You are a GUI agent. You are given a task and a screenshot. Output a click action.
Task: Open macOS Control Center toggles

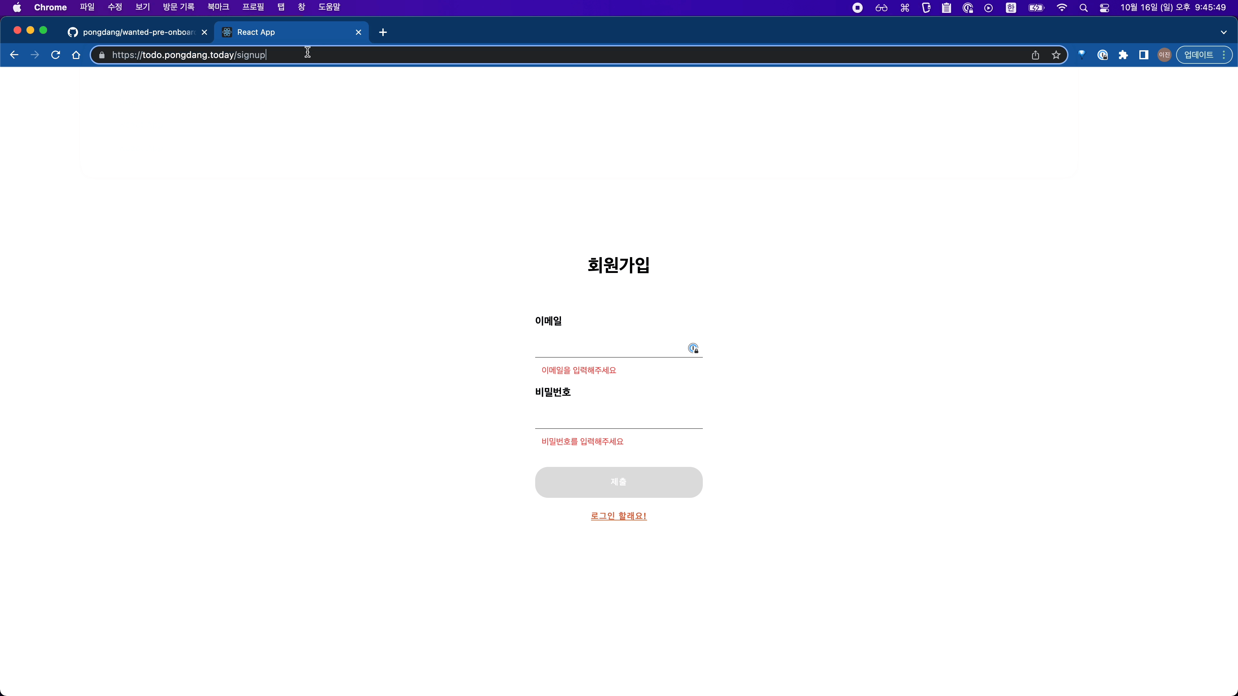[1105, 8]
